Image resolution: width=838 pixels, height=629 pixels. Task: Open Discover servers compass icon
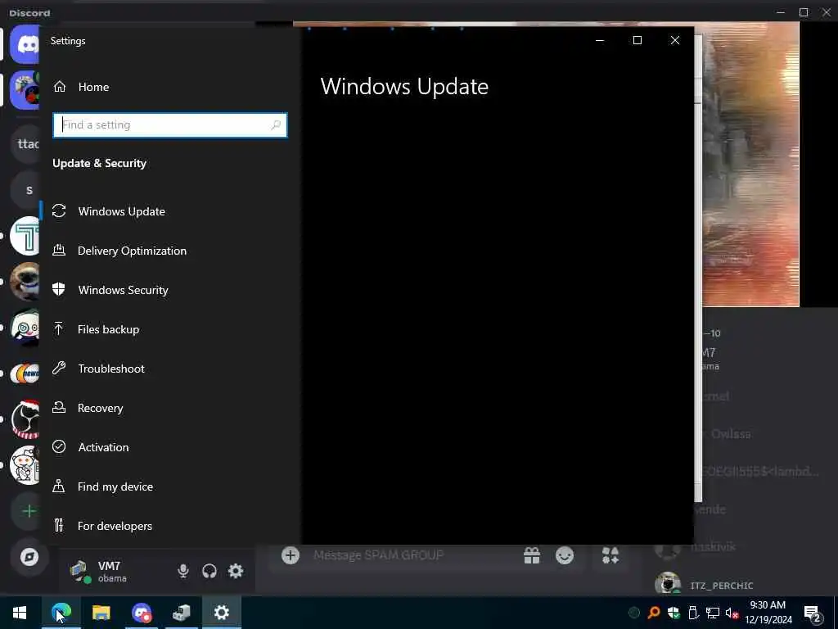(x=29, y=557)
